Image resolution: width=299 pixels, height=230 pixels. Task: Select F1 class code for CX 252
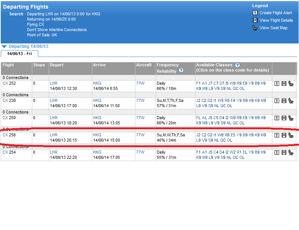(x=198, y=83)
